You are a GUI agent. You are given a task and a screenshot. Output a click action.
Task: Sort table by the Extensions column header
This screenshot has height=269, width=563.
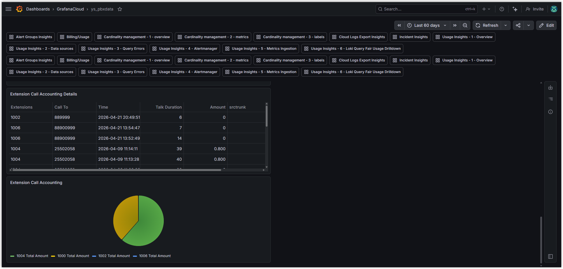tap(22, 107)
